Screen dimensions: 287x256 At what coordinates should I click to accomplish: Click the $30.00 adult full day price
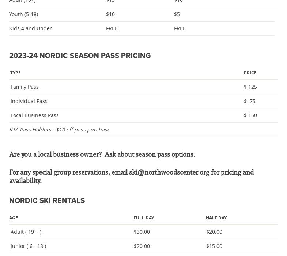click(142, 232)
